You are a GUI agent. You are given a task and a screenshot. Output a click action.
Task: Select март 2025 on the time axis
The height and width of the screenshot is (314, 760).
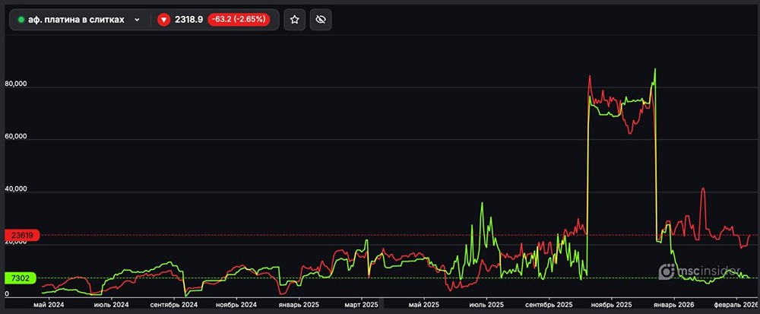tap(361, 304)
